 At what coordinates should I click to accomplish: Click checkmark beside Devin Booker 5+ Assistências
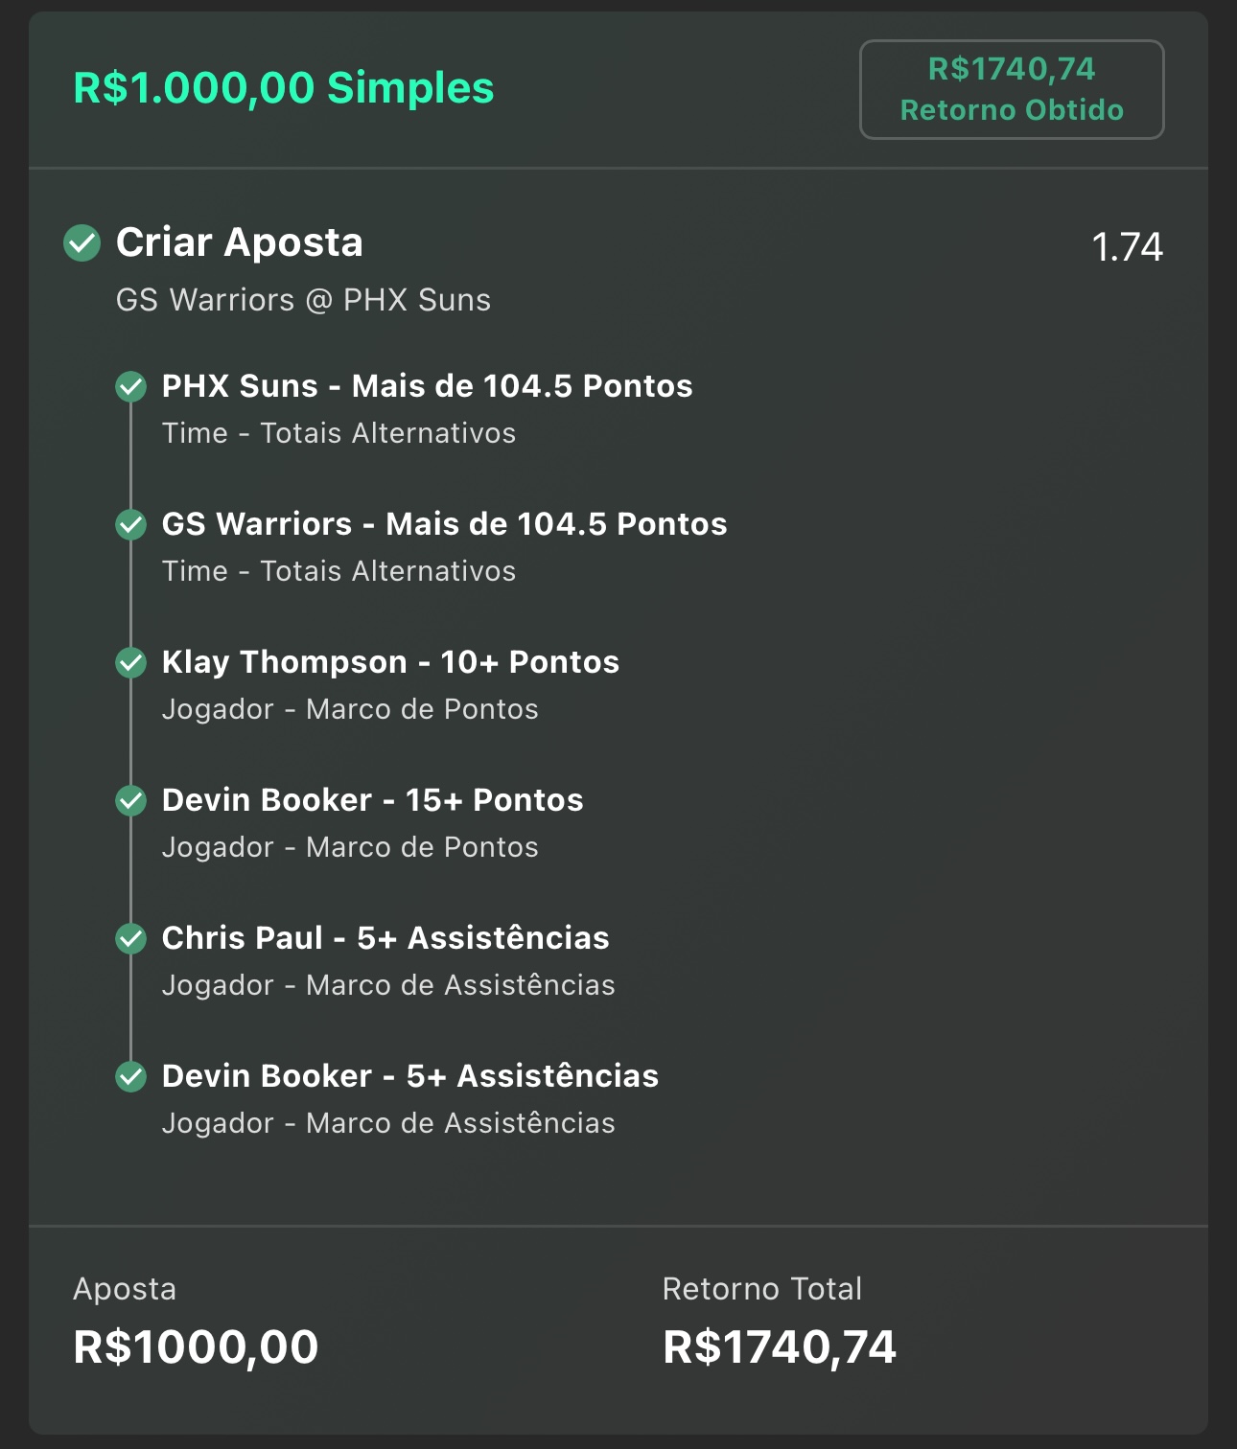coord(131,1077)
